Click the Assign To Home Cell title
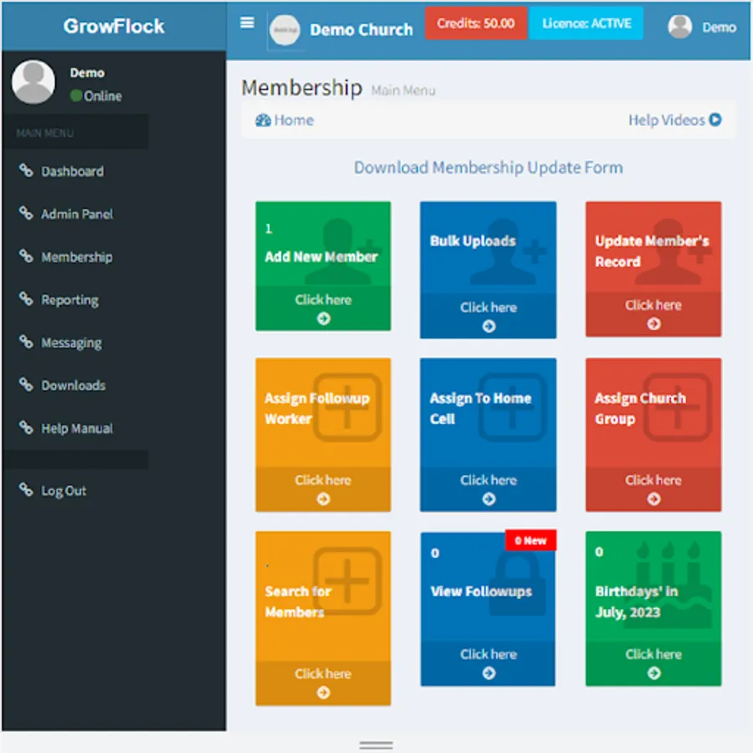Viewport: 753px width, 753px height. tap(480, 408)
